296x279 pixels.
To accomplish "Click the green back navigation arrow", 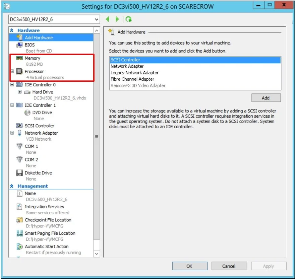I will 108,19.
